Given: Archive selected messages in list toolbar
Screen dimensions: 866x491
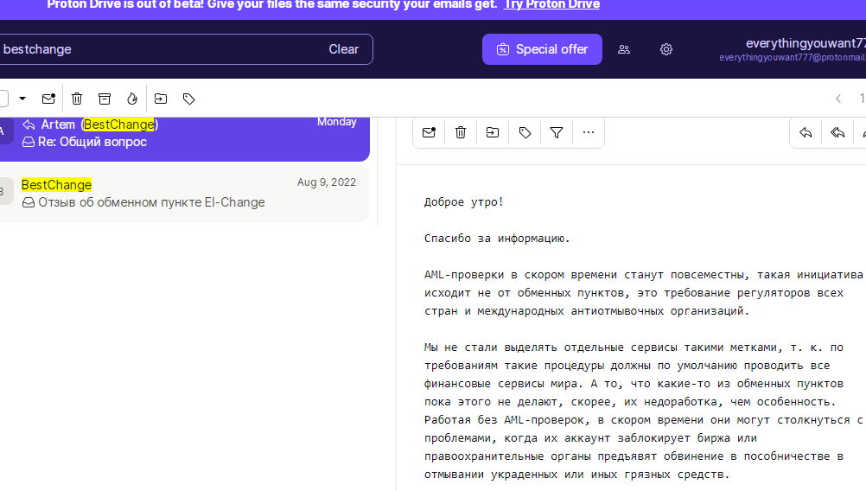Looking at the screenshot, I should click(105, 99).
